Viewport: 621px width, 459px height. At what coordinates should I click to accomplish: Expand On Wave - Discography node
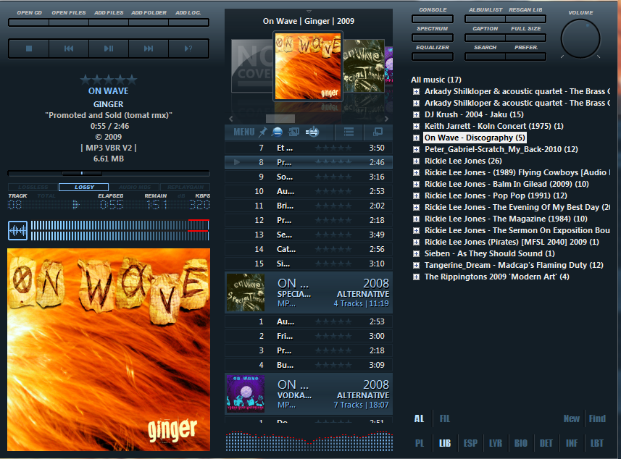tap(416, 138)
